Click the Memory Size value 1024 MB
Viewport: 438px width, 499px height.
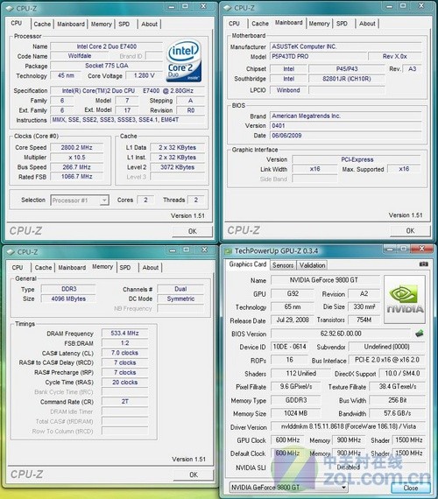click(295, 413)
